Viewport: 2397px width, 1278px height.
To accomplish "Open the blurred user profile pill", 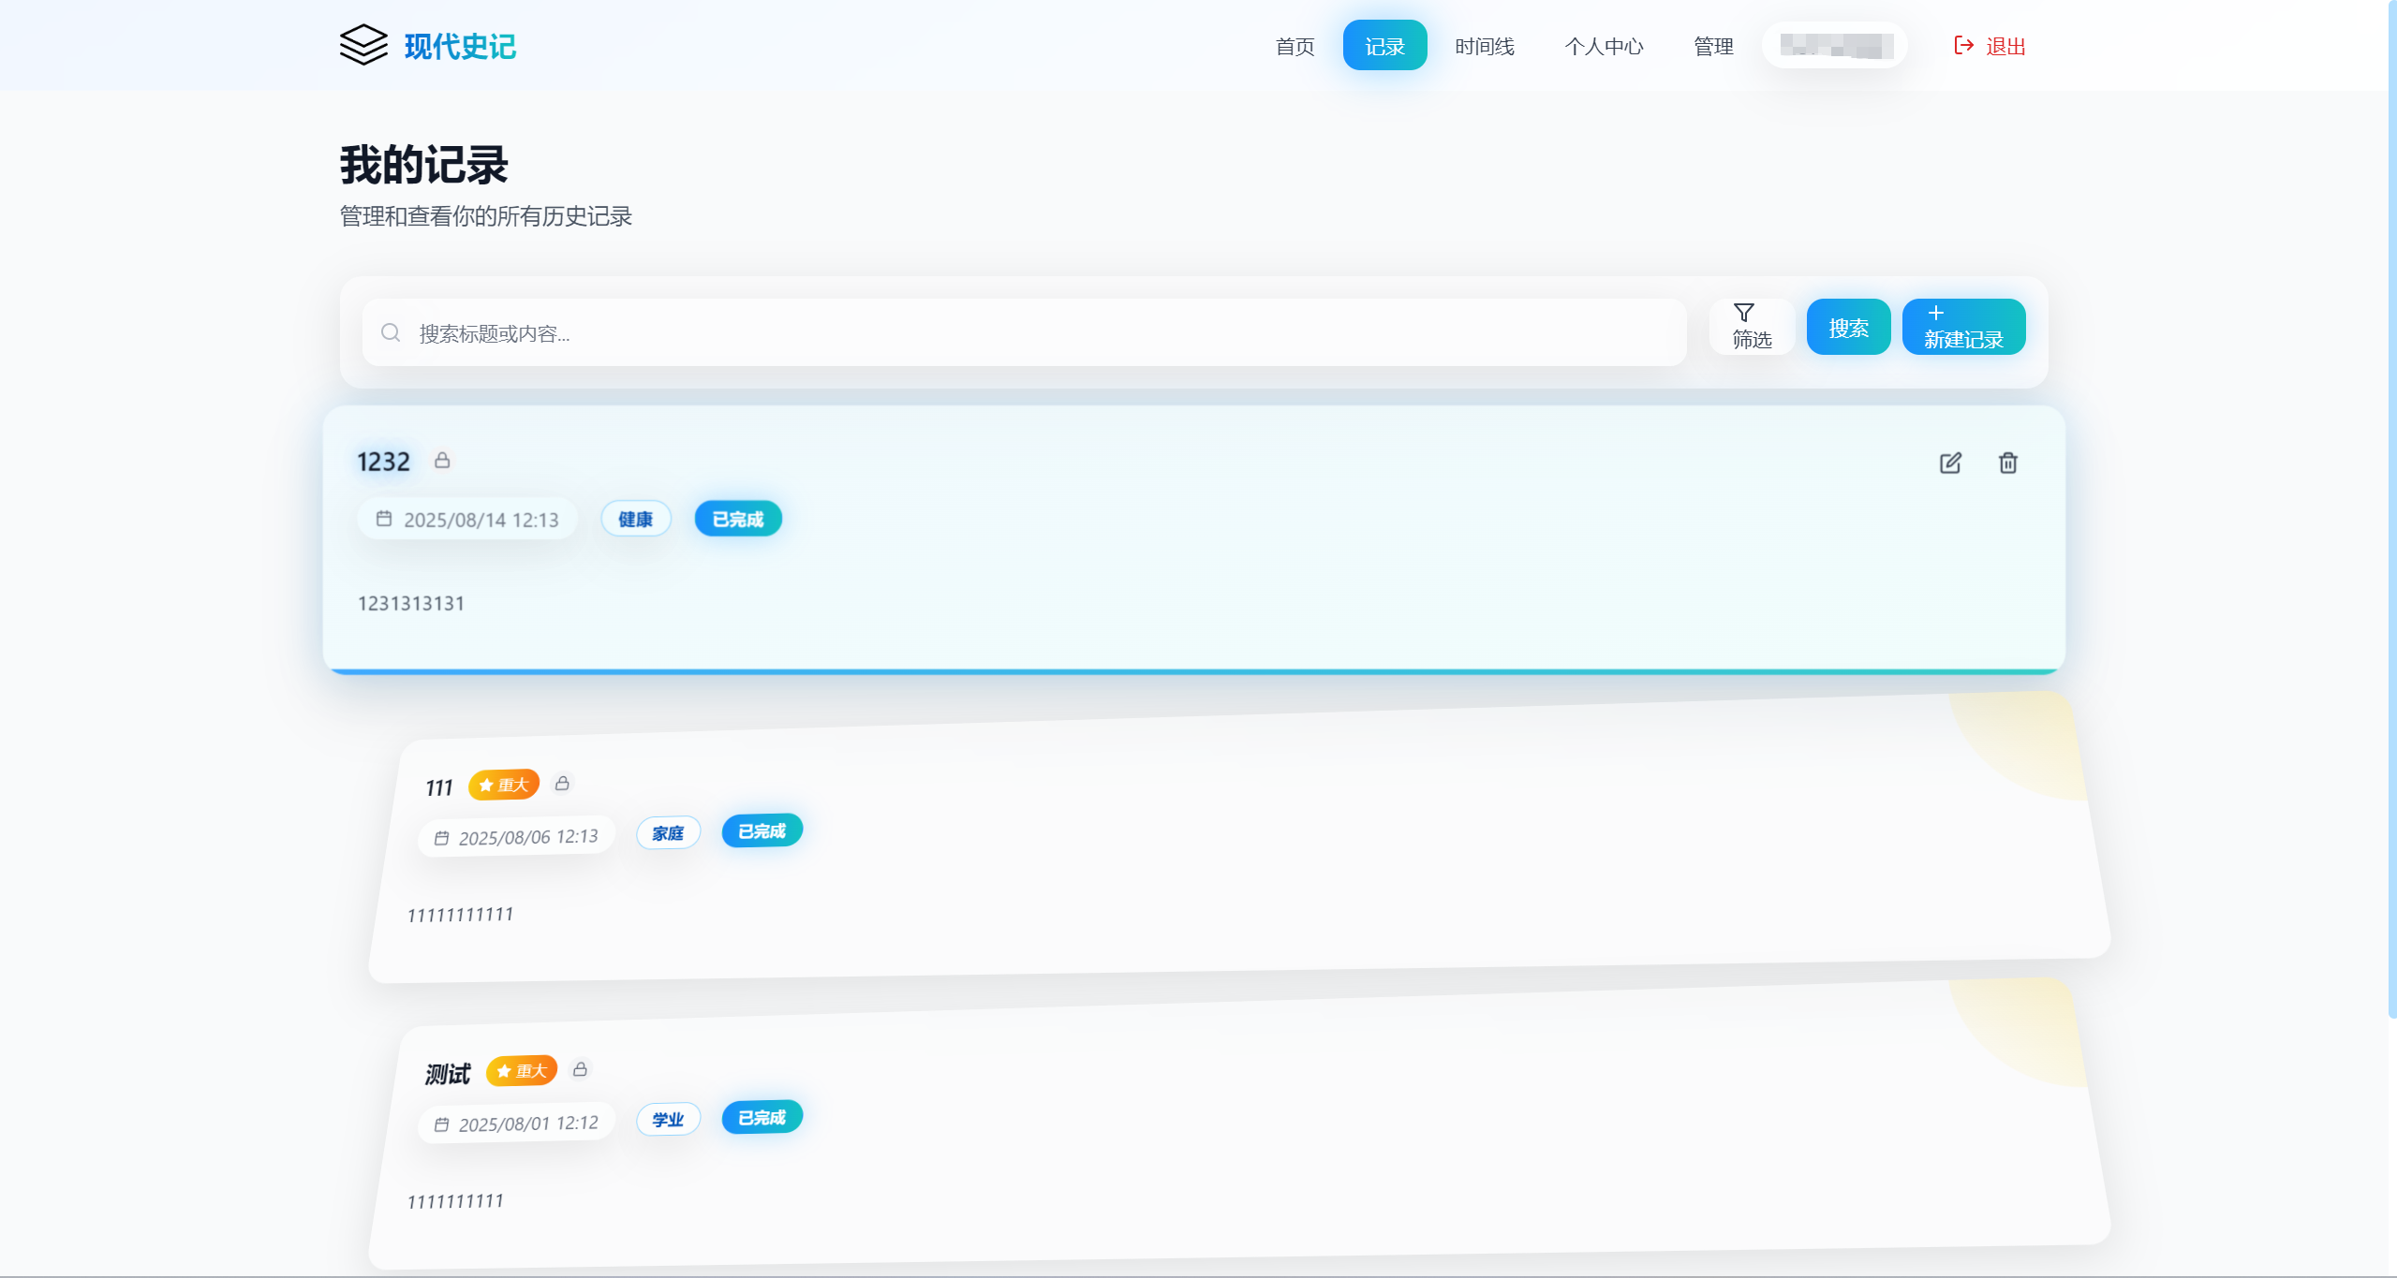I will 1835,45.
